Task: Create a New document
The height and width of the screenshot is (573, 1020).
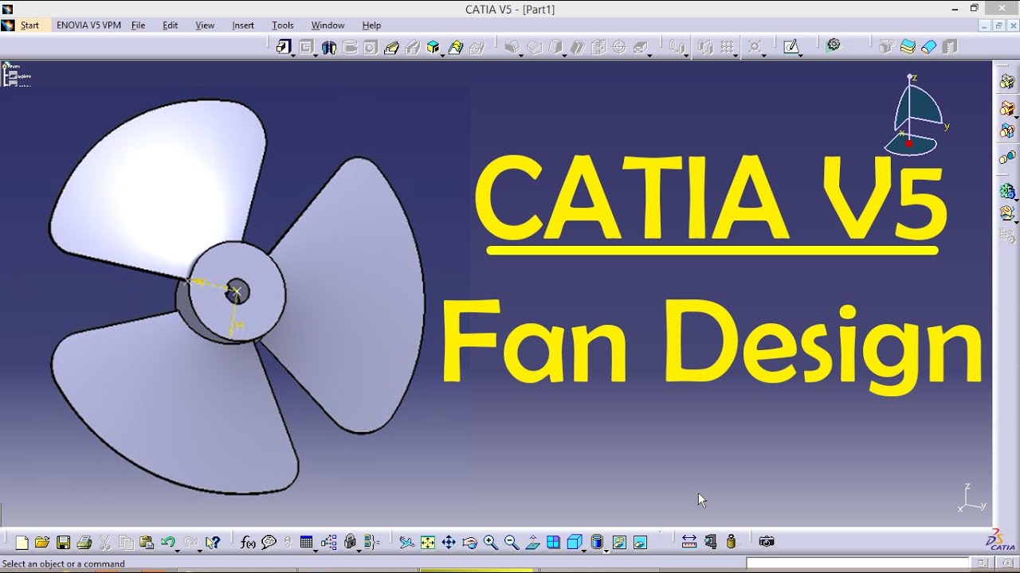Action: tap(22, 543)
